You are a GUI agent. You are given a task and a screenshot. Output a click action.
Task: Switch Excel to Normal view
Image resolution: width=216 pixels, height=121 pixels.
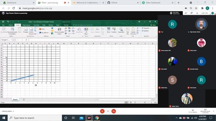click(126, 102)
